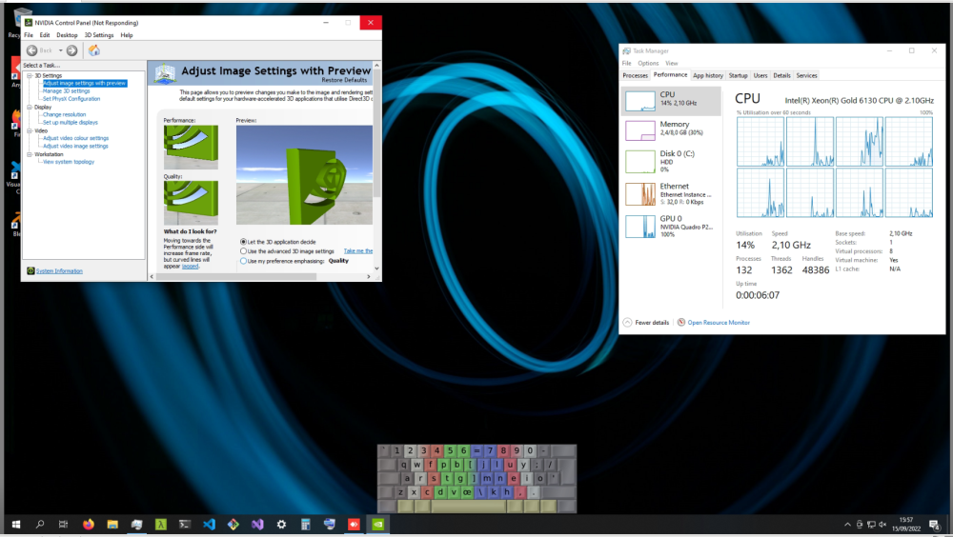Open Help menu in NVIDIA Control Panel

(x=127, y=35)
